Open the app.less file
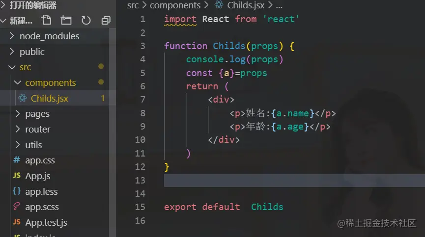 [41, 191]
